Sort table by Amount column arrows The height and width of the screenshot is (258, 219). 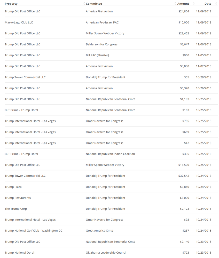194,3
